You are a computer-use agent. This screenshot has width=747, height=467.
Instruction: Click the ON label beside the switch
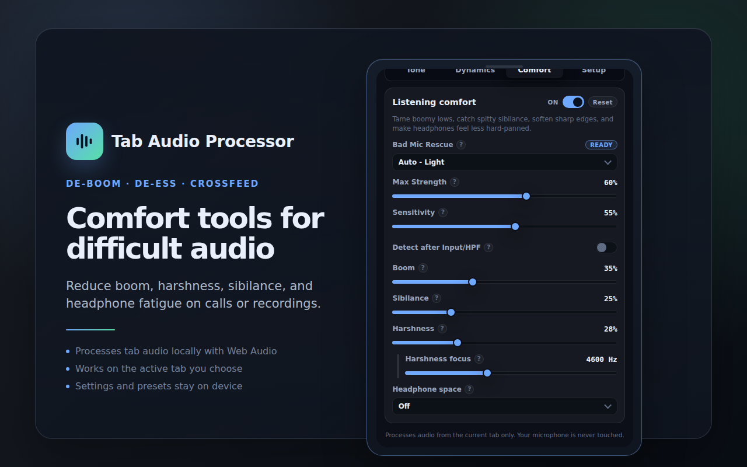553,102
